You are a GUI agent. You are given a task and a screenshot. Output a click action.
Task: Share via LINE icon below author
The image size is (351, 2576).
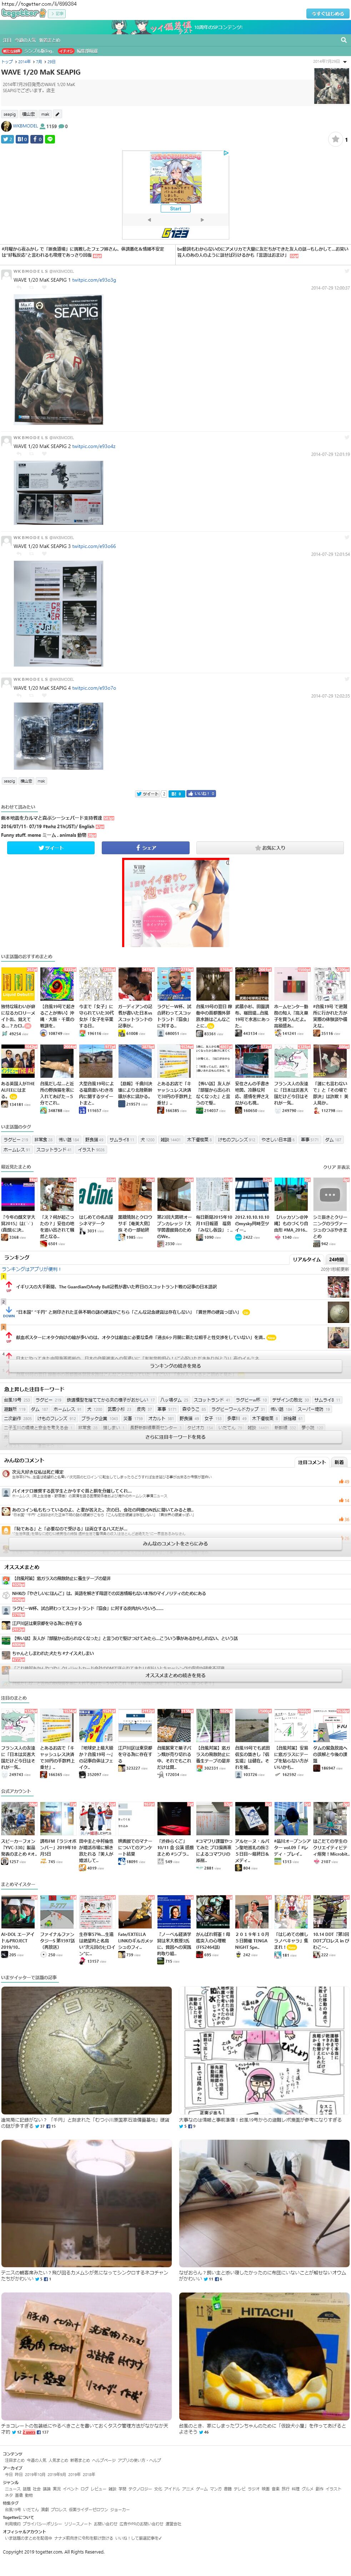click(x=50, y=139)
